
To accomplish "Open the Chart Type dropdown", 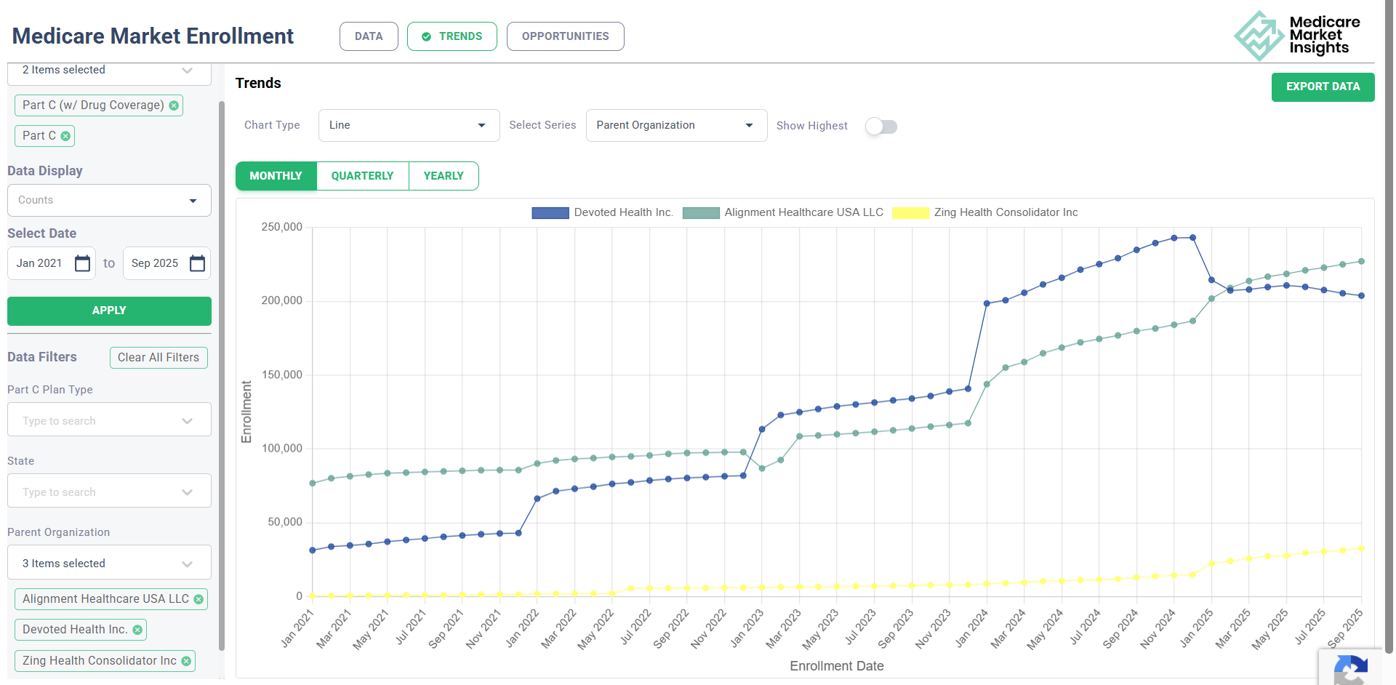I will click(x=409, y=126).
